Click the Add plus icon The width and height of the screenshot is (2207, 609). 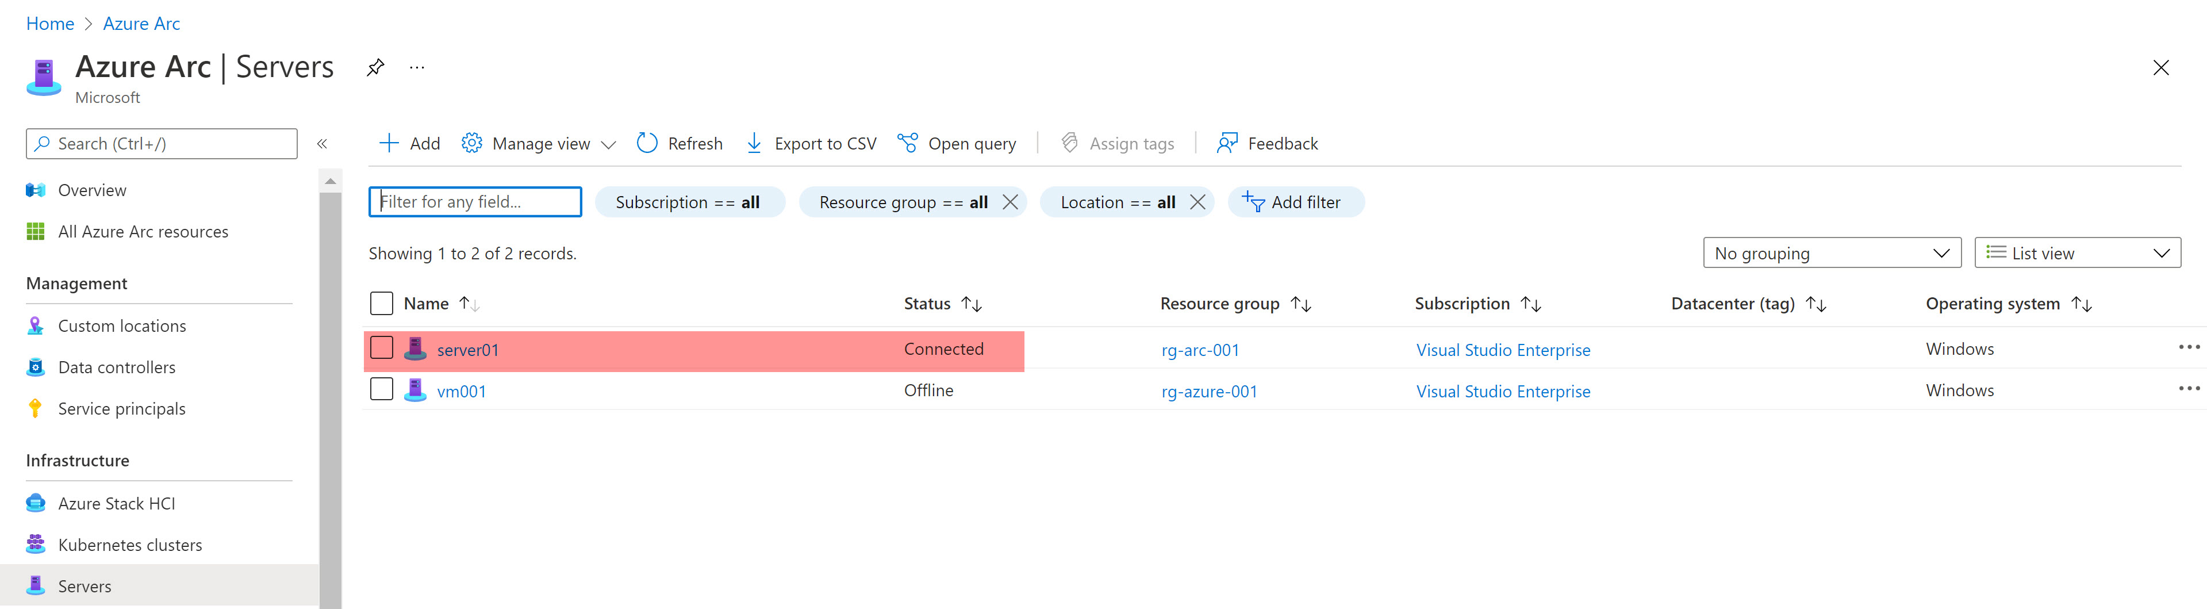(389, 143)
